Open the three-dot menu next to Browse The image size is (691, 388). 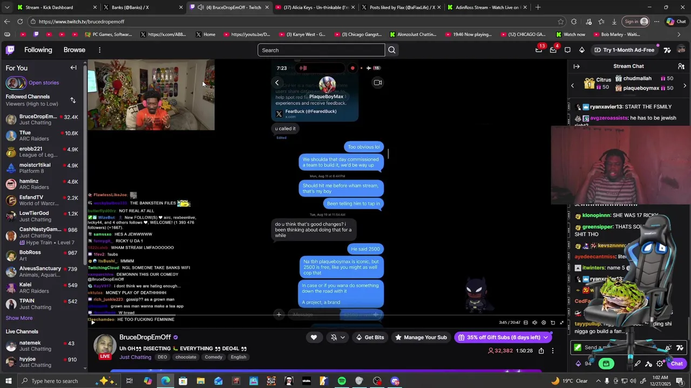pyautogui.click(x=99, y=50)
